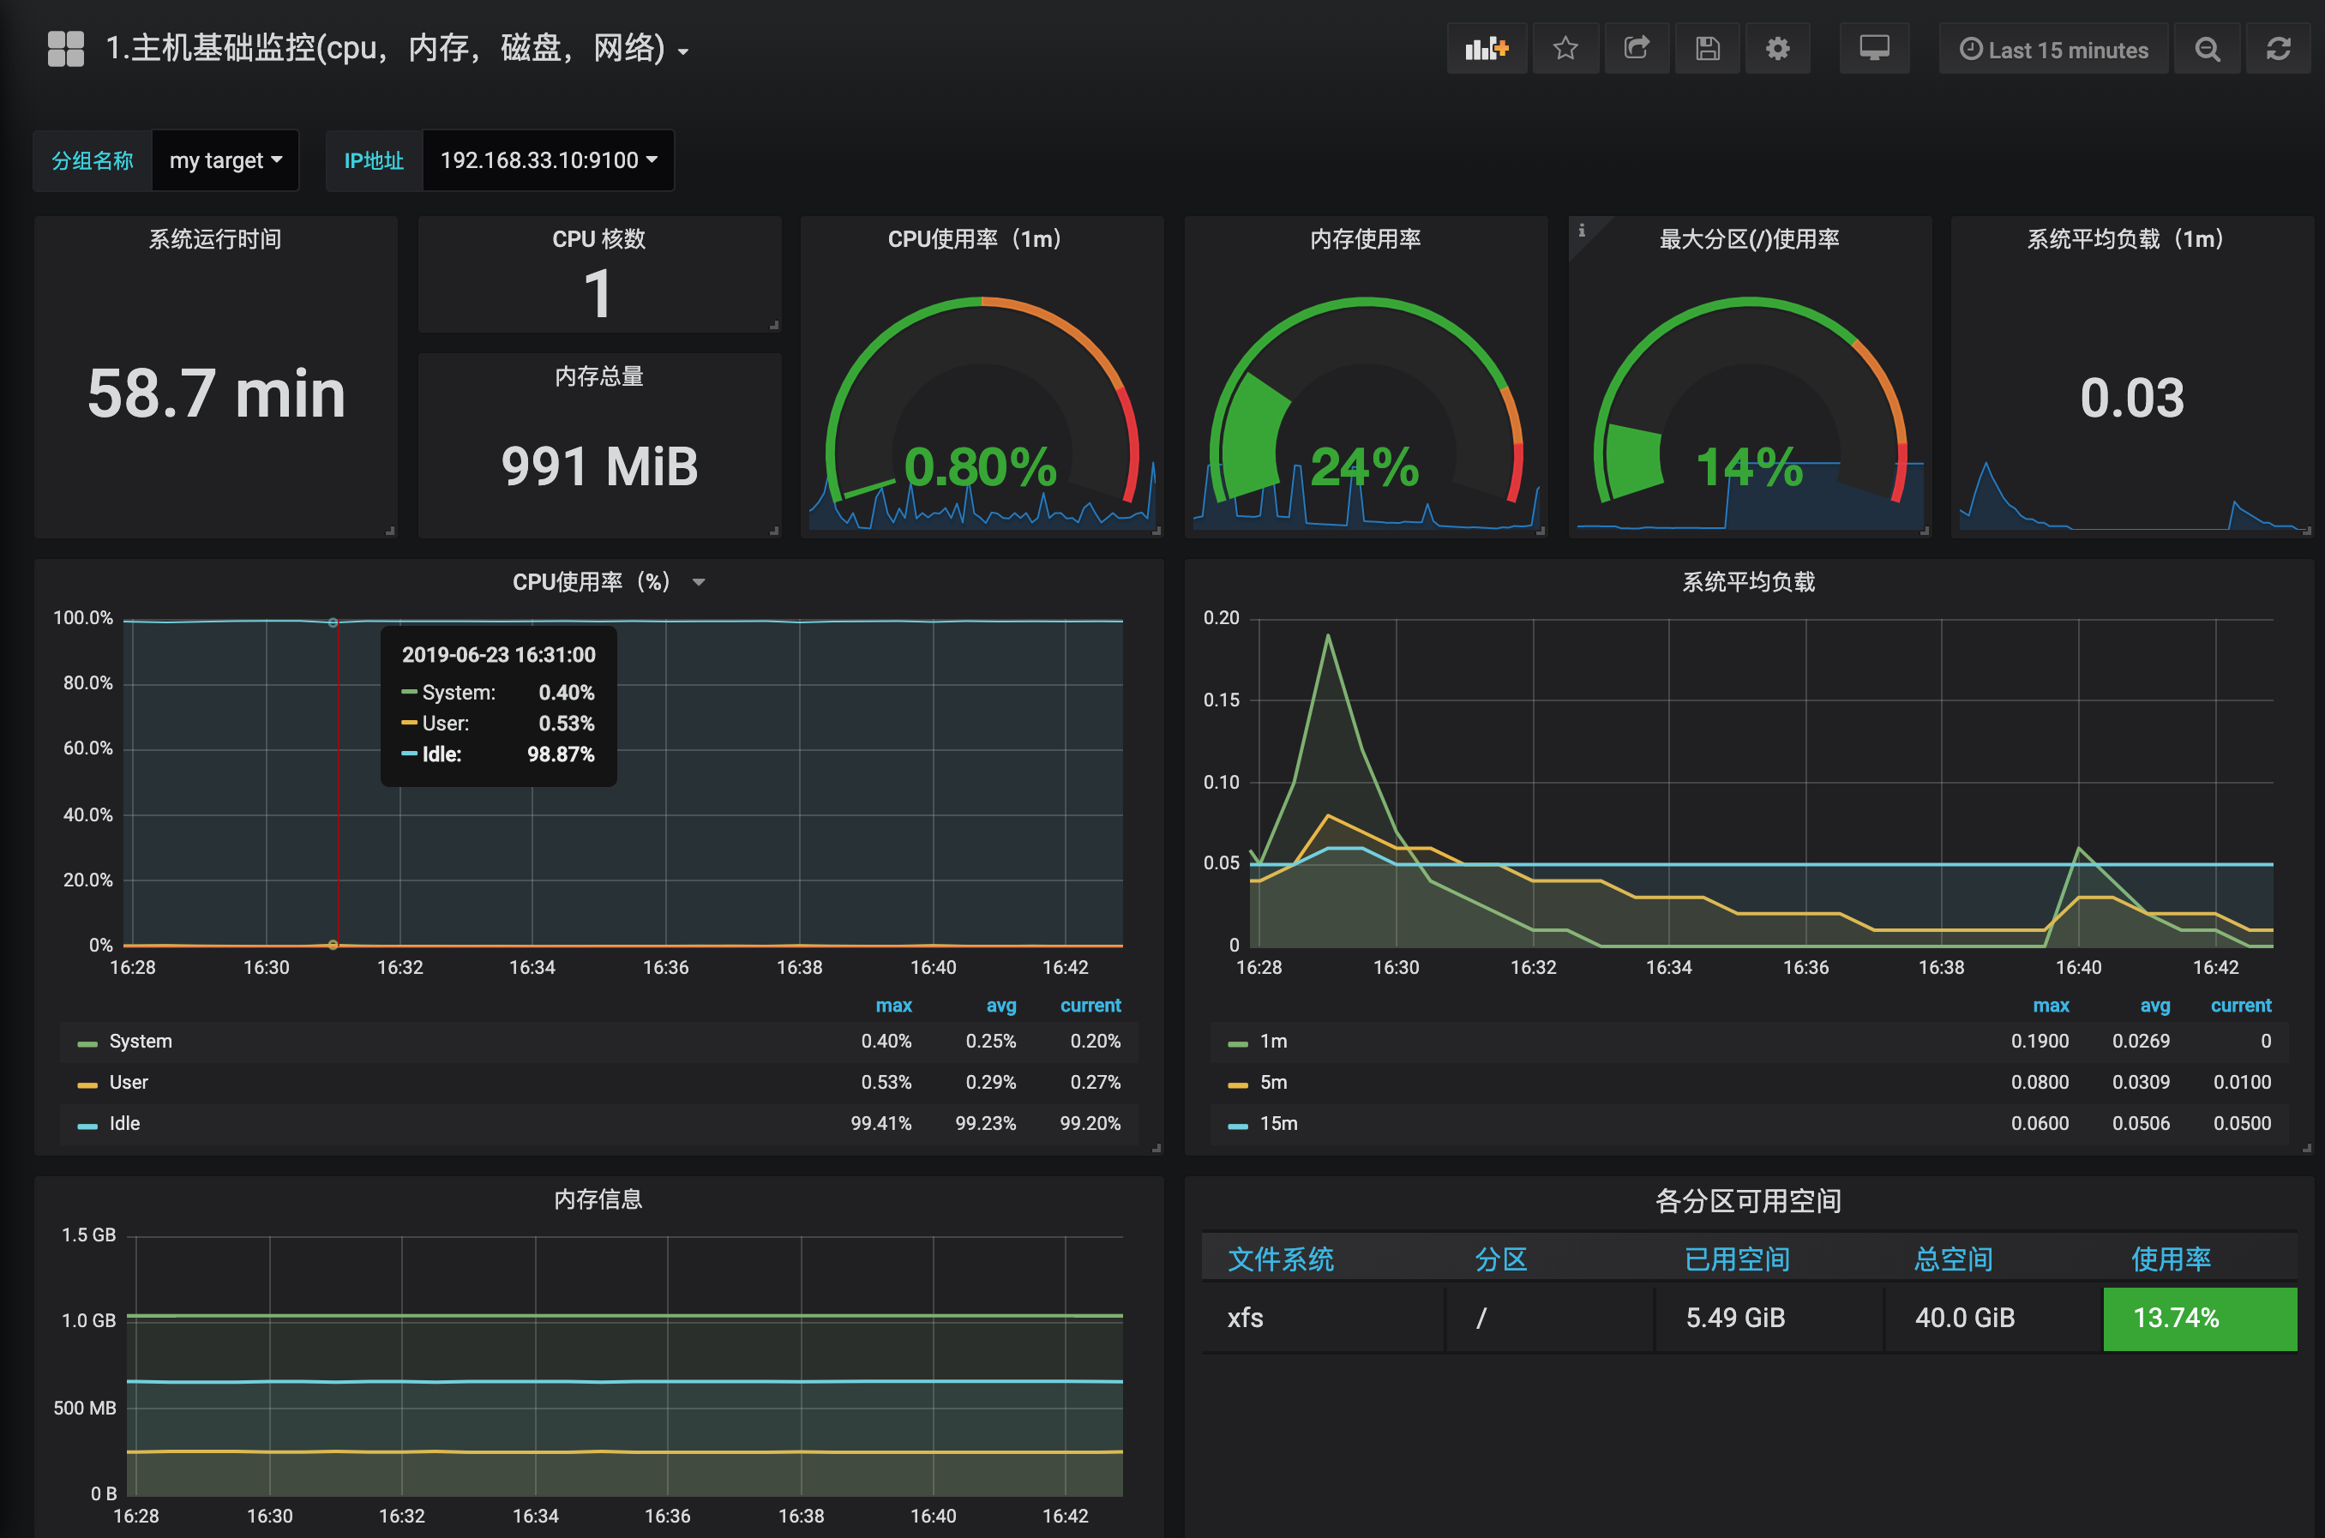This screenshot has height=1538, width=2325.
Task: Click the 991 MiB memory total value
Action: [599, 466]
